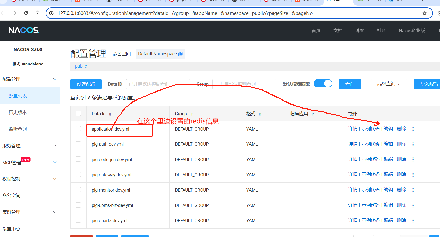Image resolution: width=440 pixels, height=237 pixels.
Task: Open more actions for pig-codegen-dev.yml
Action: (x=413, y=160)
